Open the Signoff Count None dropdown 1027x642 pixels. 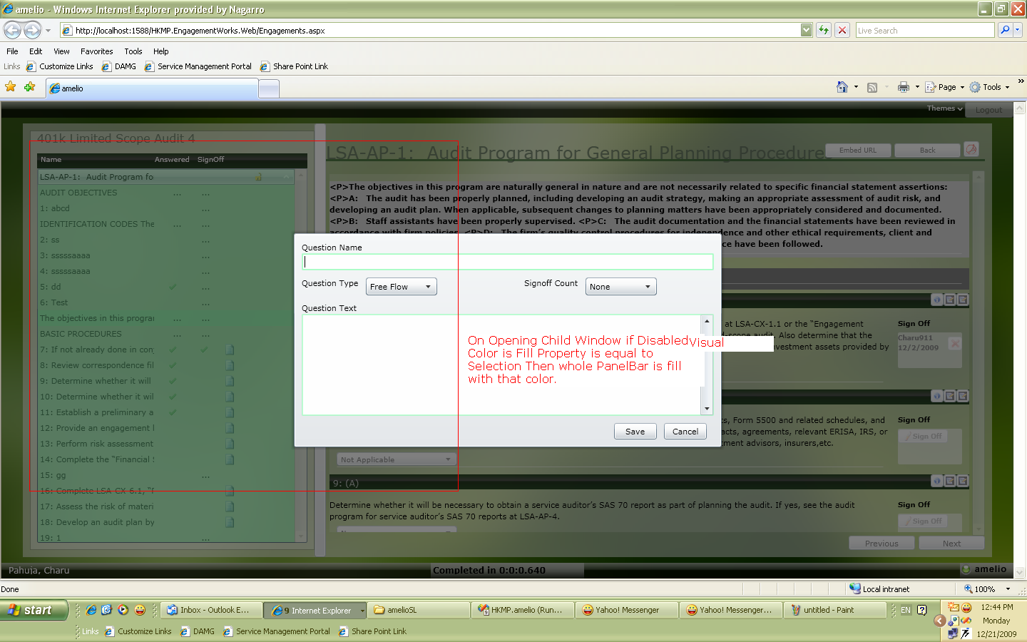pyautogui.click(x=620, y=287)
